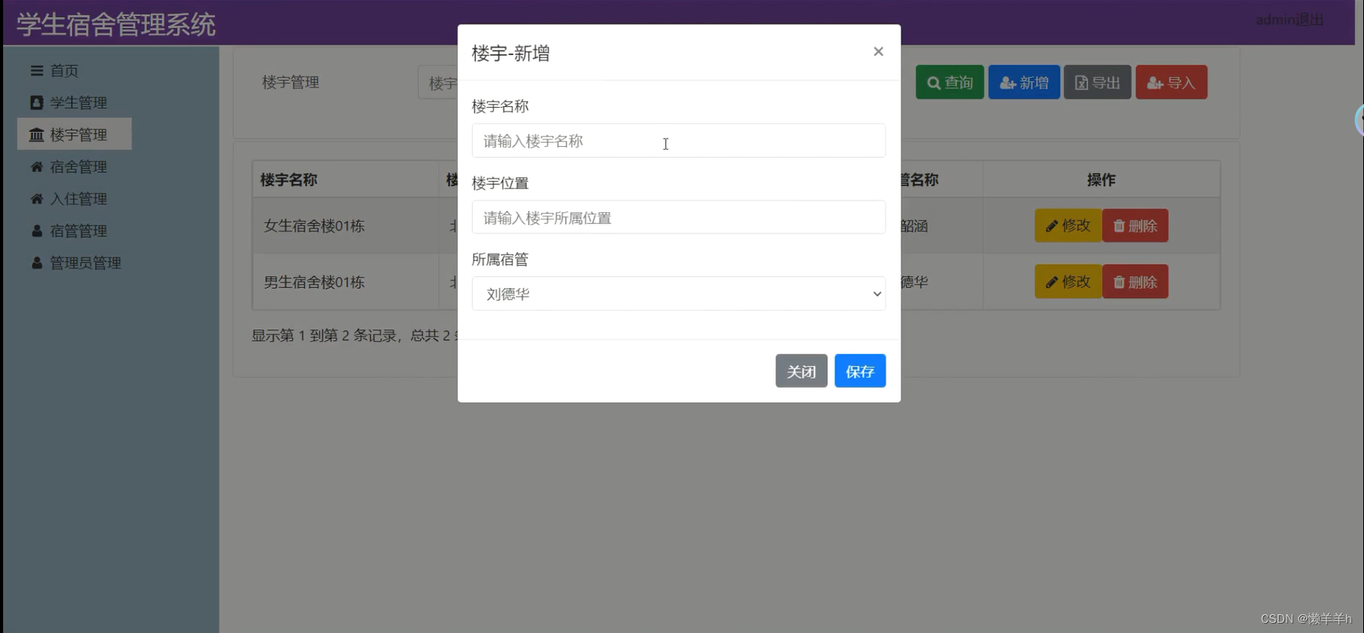Click the admin退出 logout link

(1289, 20)
